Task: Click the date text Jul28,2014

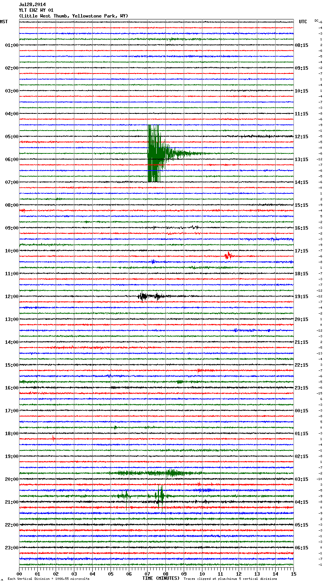Action: (32, 5)
